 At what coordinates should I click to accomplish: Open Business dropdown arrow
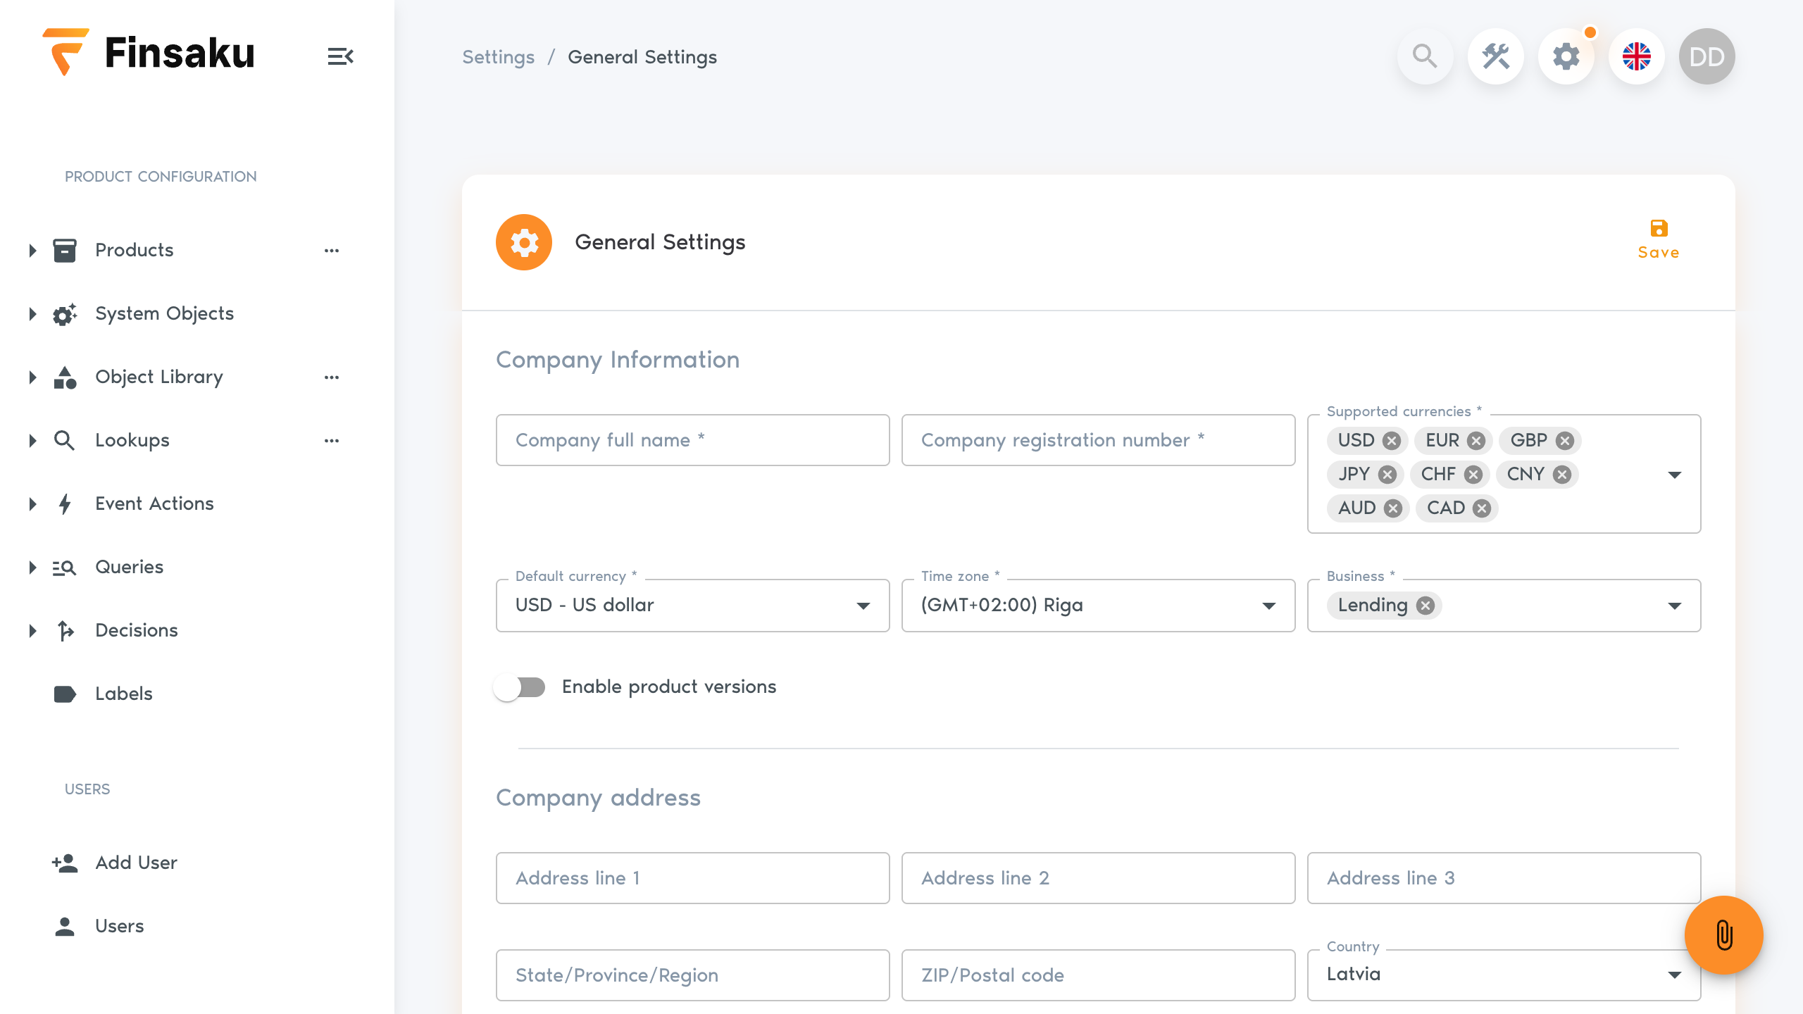point(1675,606)
